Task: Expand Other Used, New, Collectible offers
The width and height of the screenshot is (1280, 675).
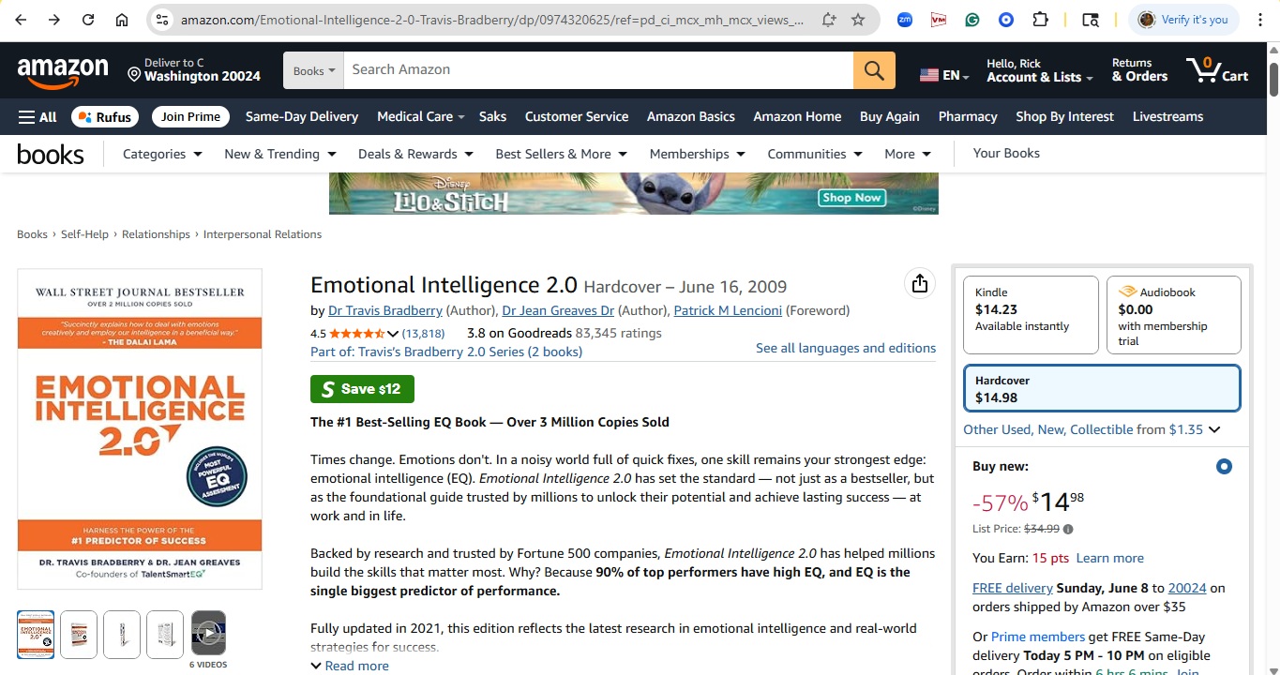Action: point(1092,429)
